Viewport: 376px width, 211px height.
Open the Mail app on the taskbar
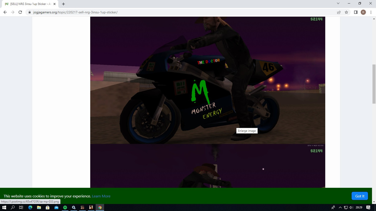click(56, 207)
